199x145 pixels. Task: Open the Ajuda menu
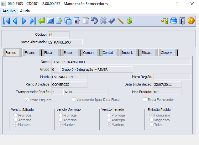[x=25, y=11]
